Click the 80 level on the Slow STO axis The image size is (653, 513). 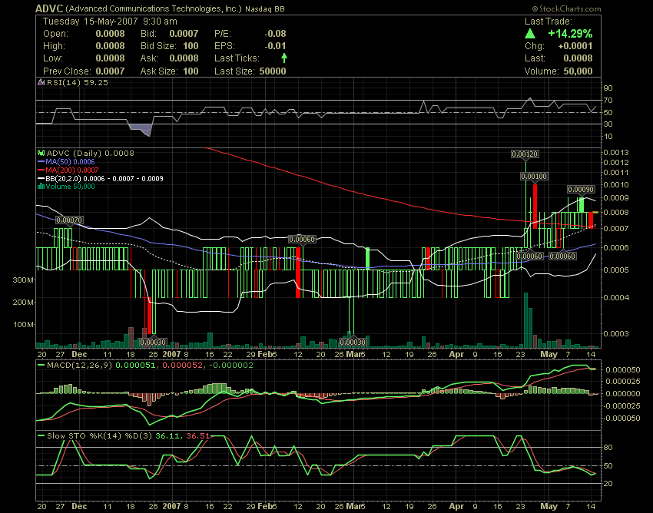608,448
